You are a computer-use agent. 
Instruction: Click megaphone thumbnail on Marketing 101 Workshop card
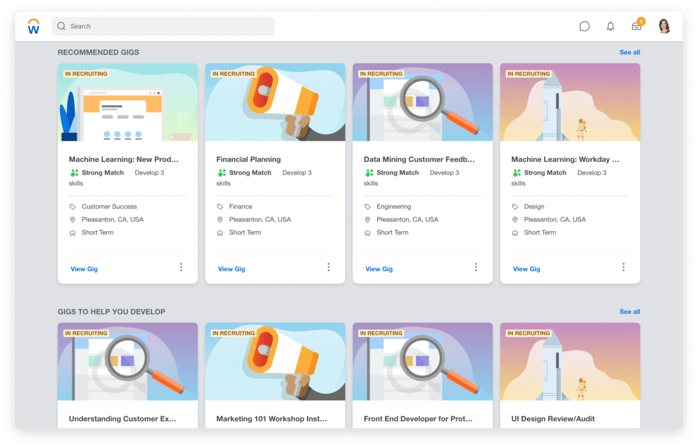tap(275, 362)
